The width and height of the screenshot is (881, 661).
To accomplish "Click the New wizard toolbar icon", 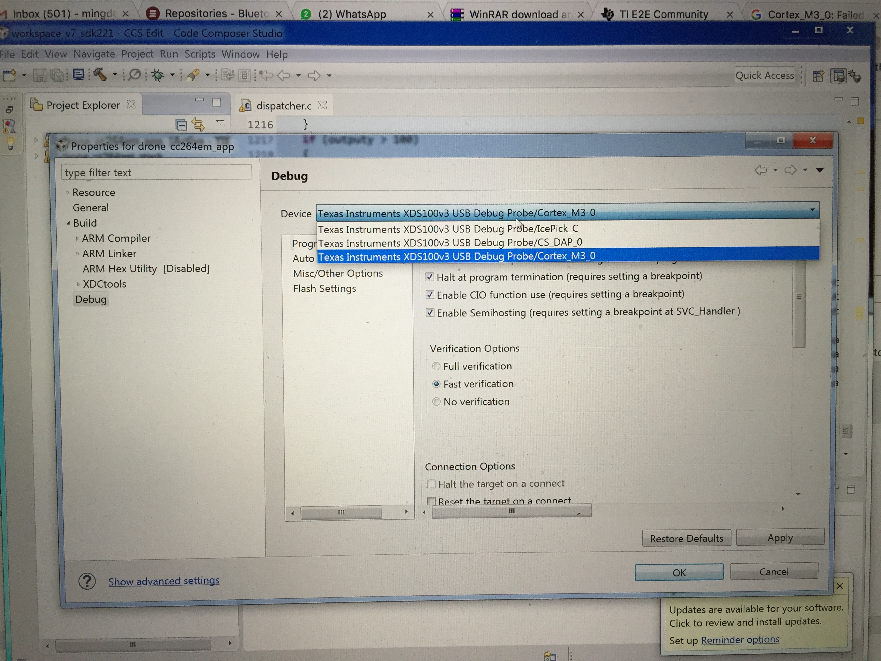I will pyautogui.click(x=9, y=75).
